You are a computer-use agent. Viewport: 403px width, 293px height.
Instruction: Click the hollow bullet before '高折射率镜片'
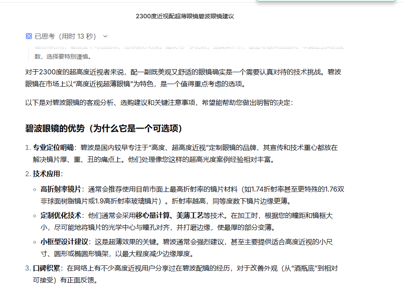(x=35, y=189)
